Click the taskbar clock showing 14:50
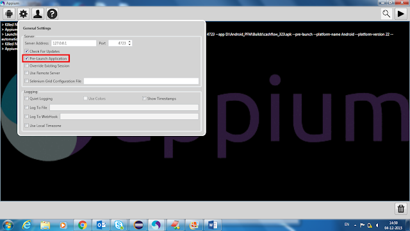410x231 pixels. coord(393,225)
